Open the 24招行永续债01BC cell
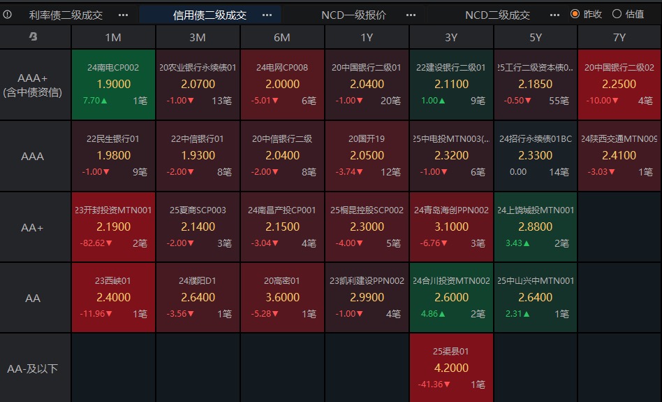This screenshot has height=402, width=662. coord(536,156)
